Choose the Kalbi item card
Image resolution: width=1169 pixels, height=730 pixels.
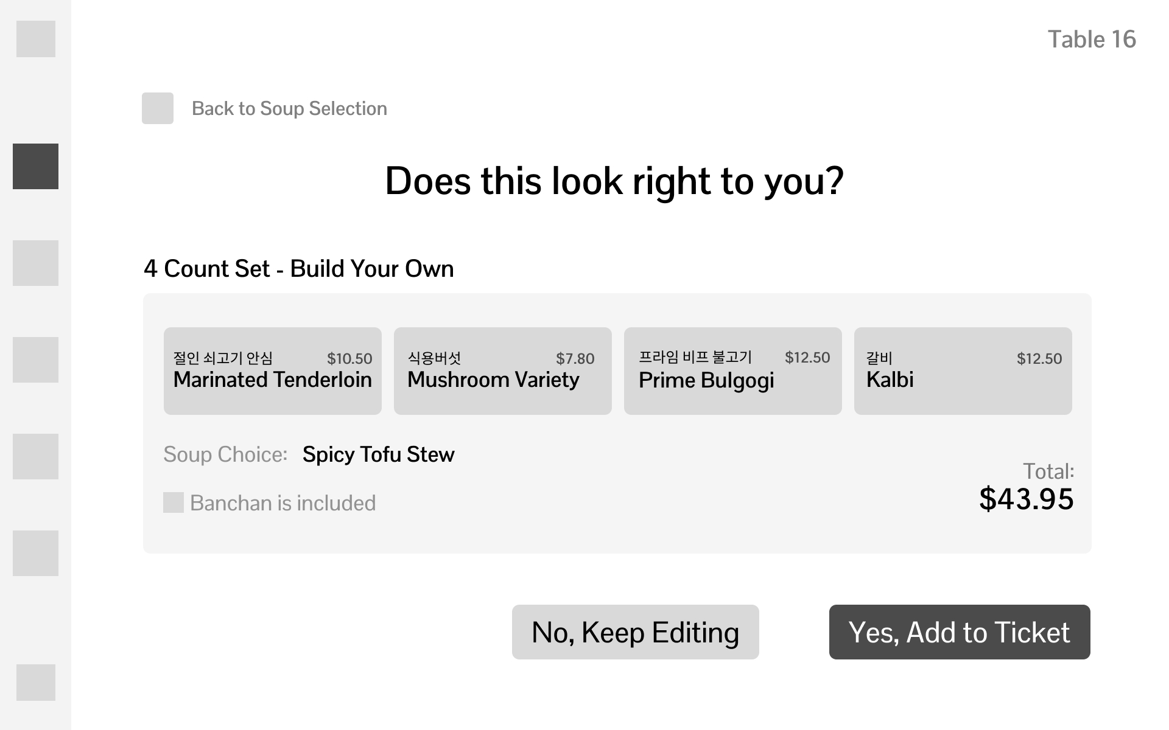coord(963,371)
